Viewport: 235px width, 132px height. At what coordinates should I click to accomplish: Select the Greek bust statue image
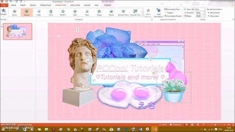point(80,72)
